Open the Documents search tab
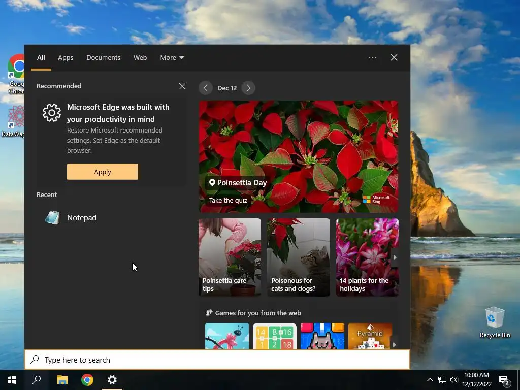Screen dimensions: 520x390 point(103,58)
